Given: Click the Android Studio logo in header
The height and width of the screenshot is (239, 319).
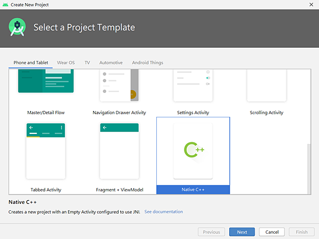Looking at the screenshot, I should 18,27.
